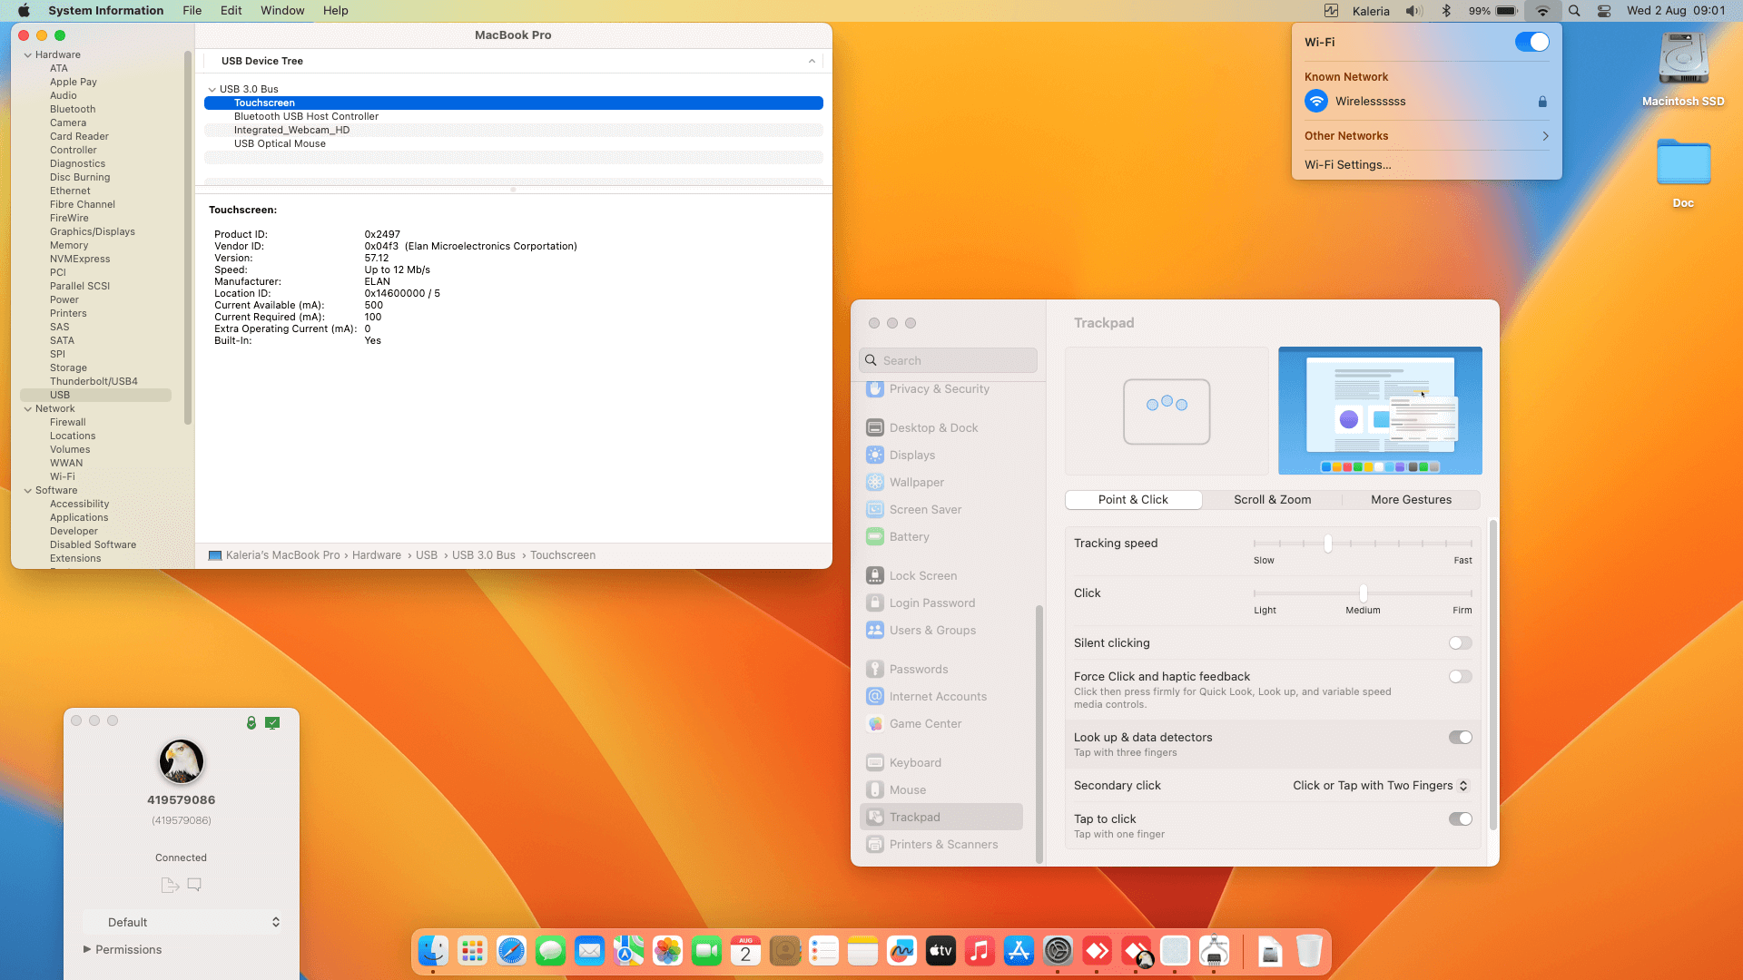The image size is (1743, 980).
Task: Click Wi-Fi Settings… link
Action: click(1347, 165)
